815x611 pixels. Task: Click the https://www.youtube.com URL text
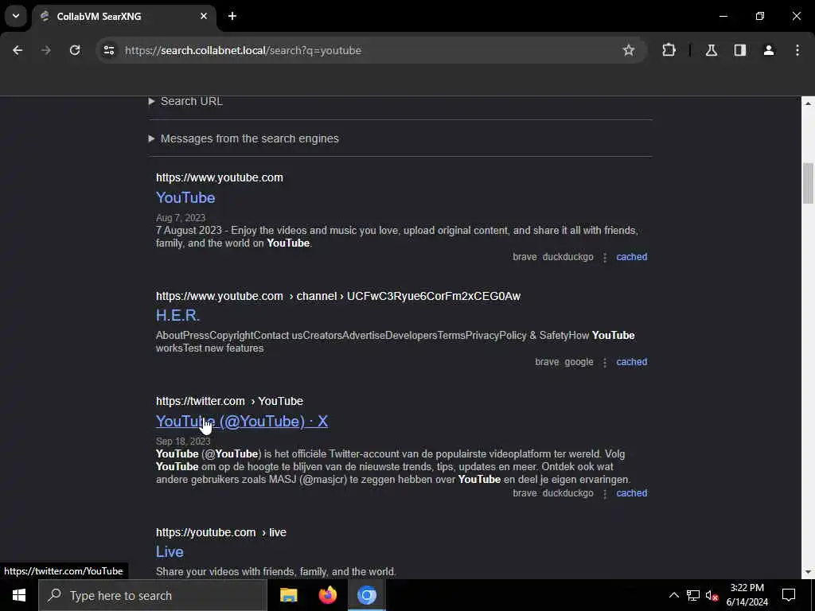[x=220, y=177]
